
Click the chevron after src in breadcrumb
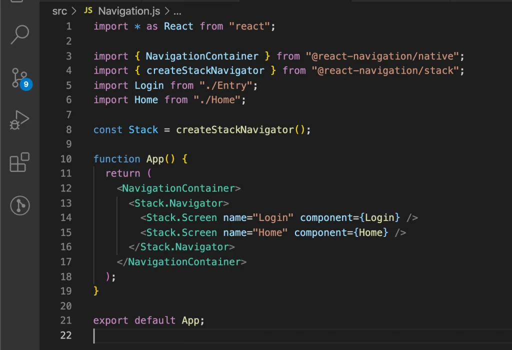74,11
